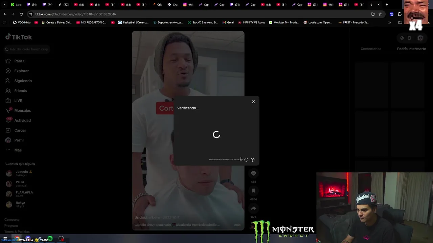
Task: Switch to the (50) TikTok tab
Action: (63, 5)
